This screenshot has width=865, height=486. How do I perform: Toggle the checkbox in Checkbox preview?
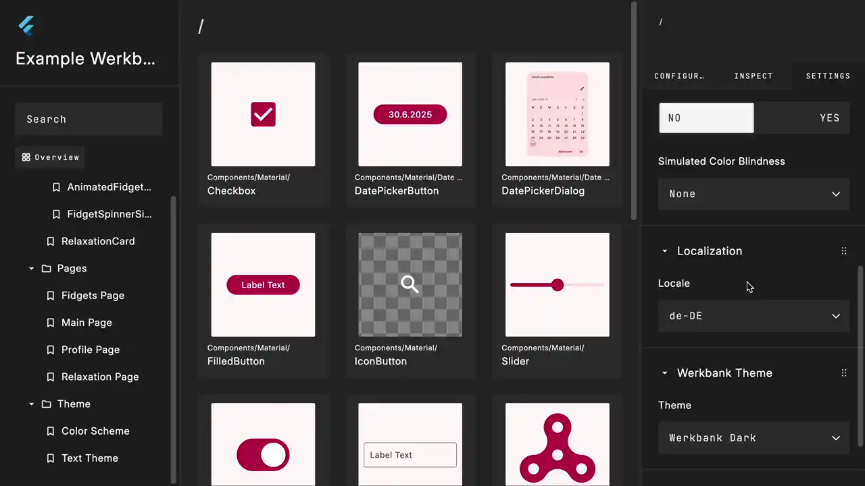click(x=263, y=114)
